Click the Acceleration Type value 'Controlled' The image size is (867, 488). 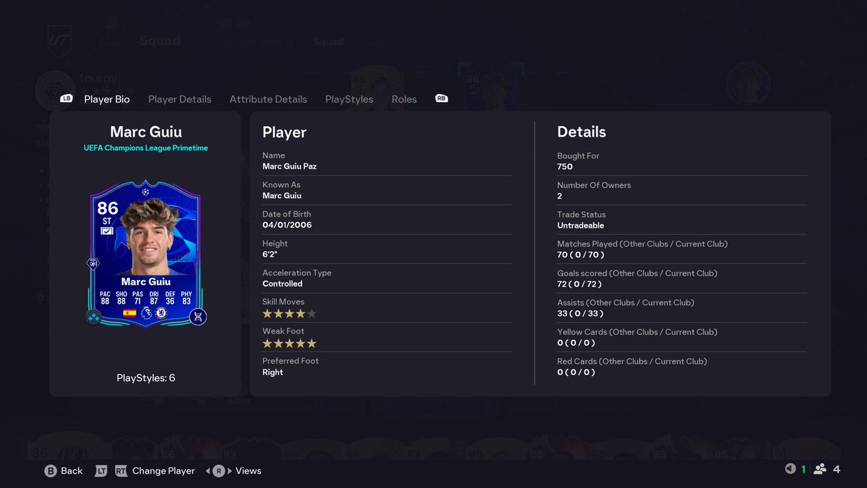(282, 284)
